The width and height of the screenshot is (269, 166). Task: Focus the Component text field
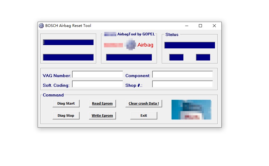pos(182,75)
